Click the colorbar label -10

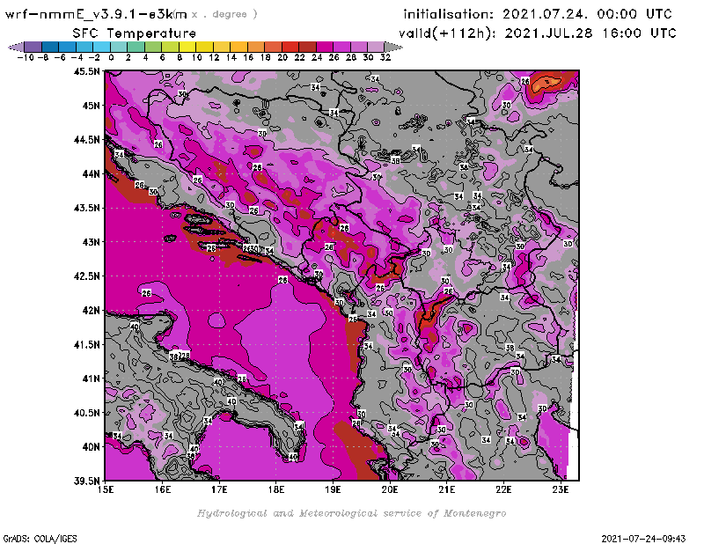pos(26,58)
